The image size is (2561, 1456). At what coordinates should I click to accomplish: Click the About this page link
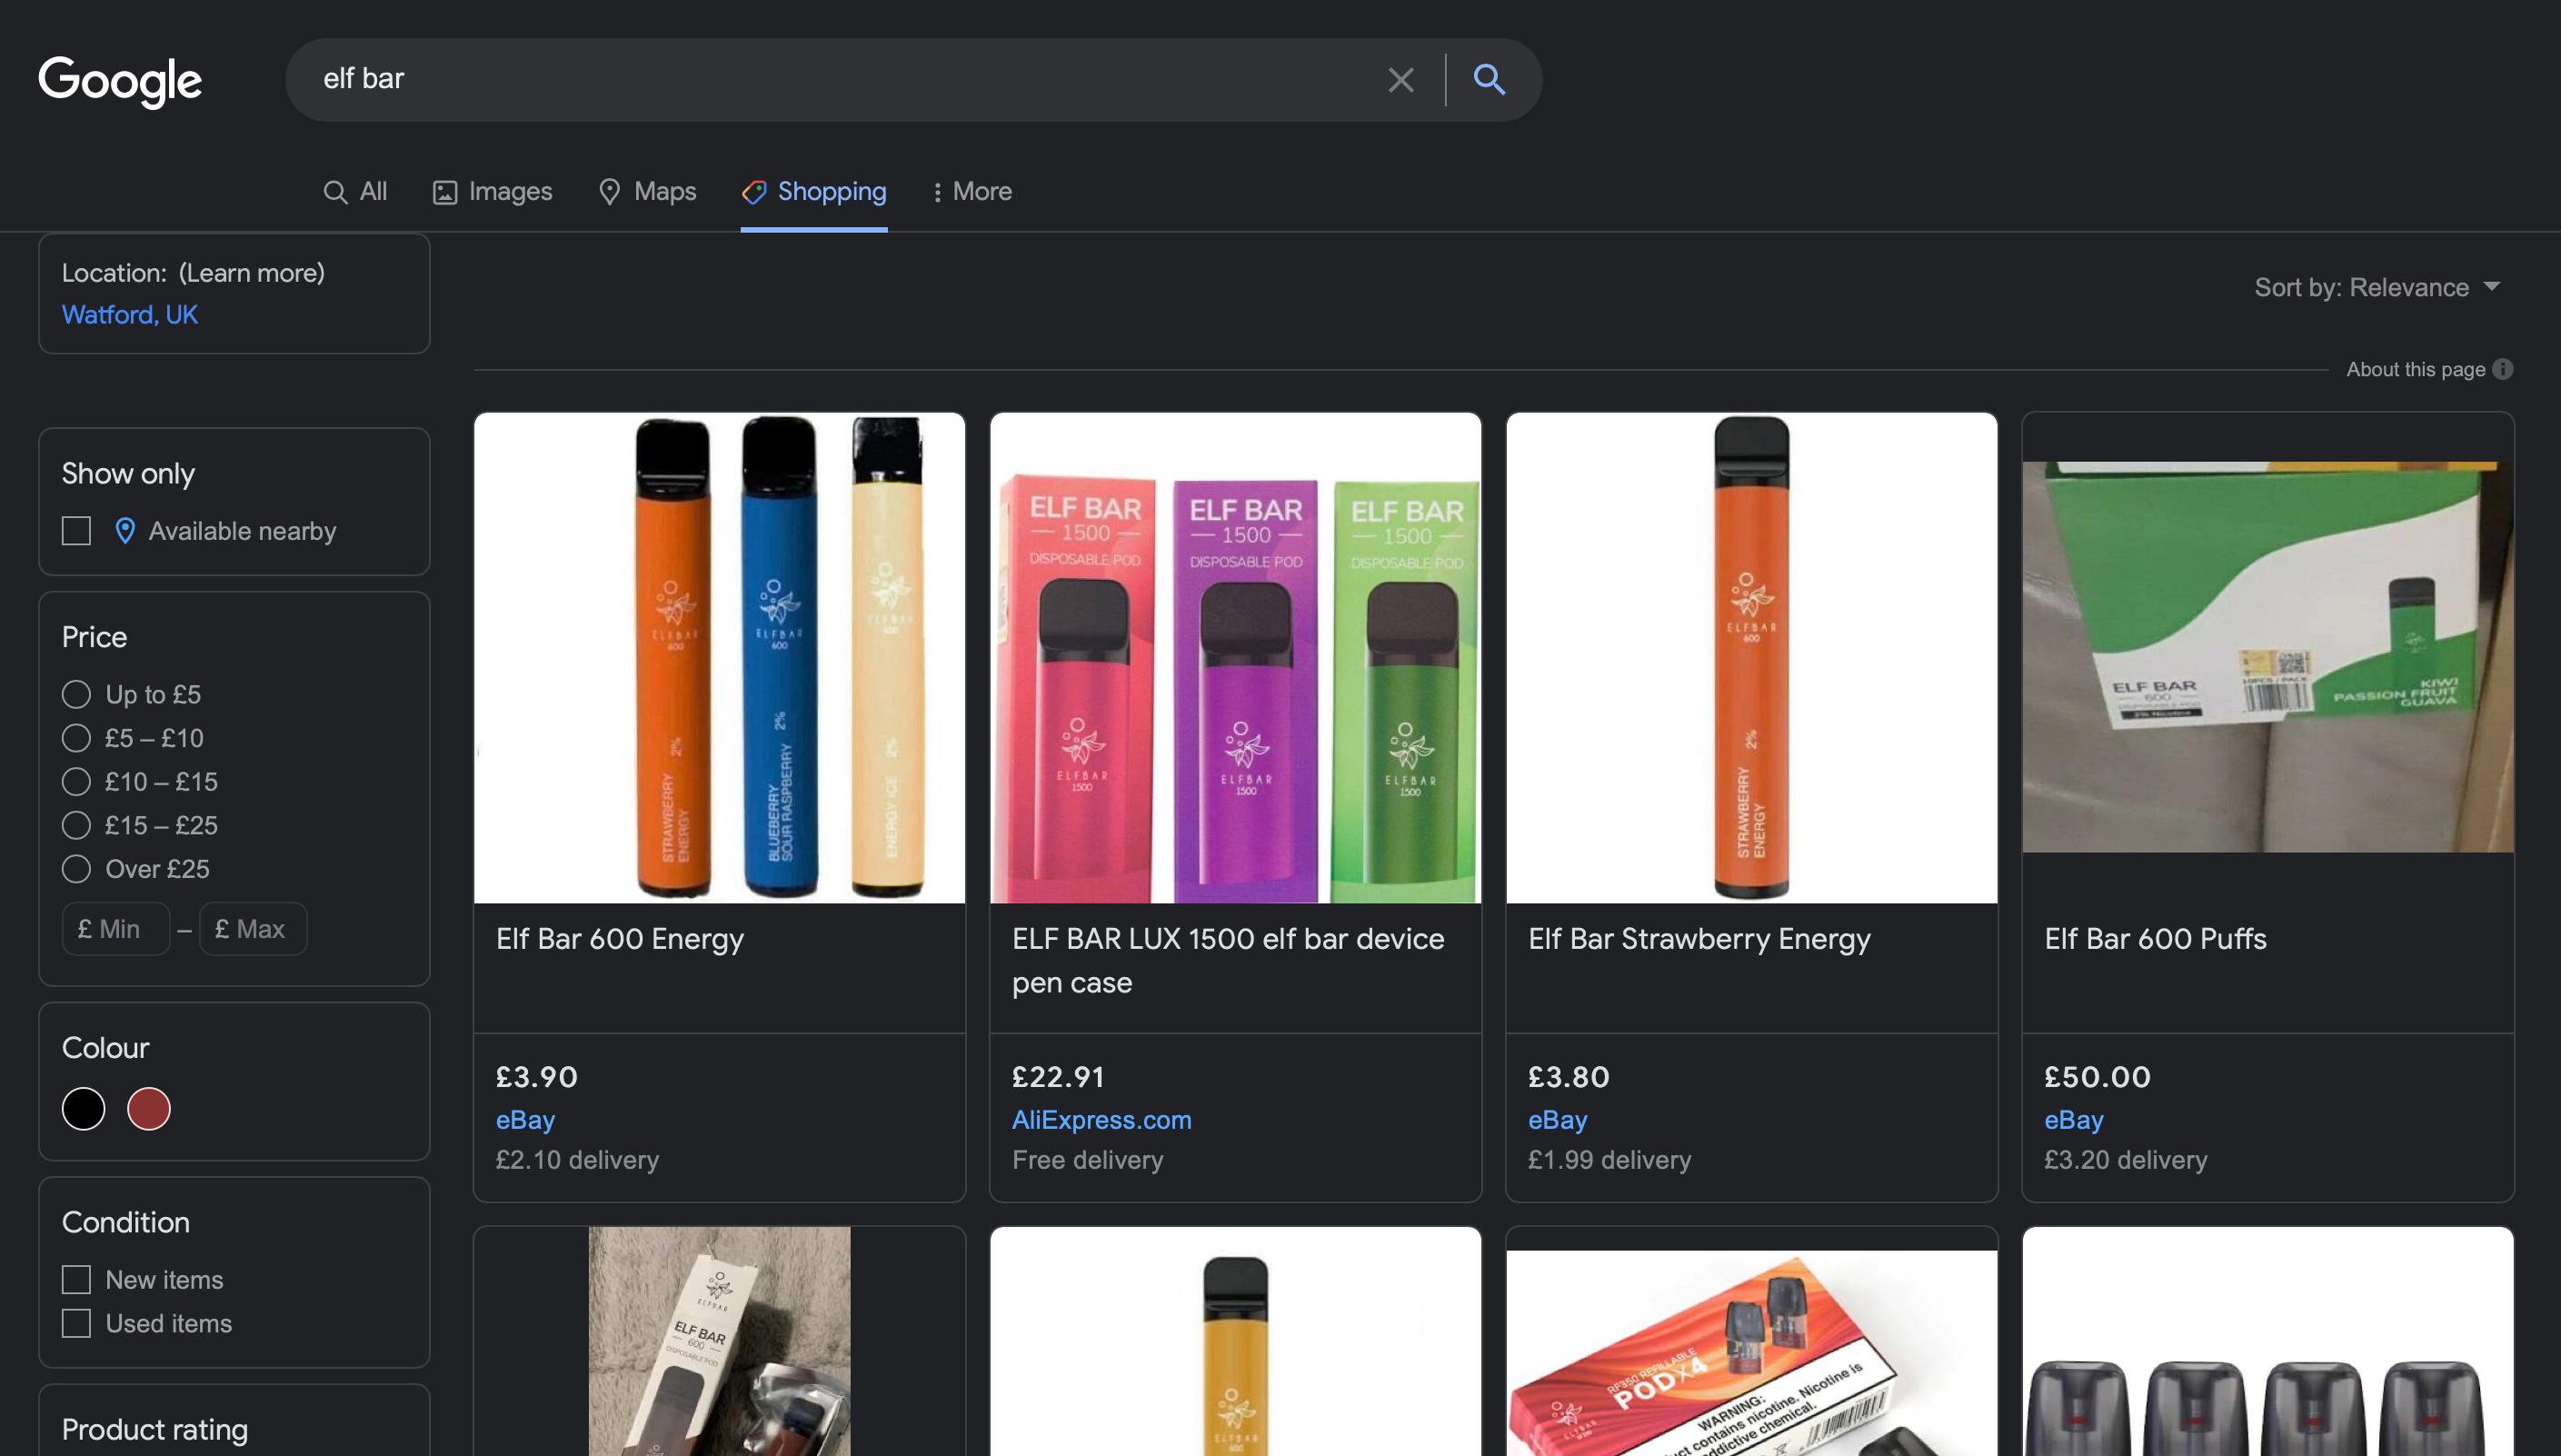(2415, 370)
